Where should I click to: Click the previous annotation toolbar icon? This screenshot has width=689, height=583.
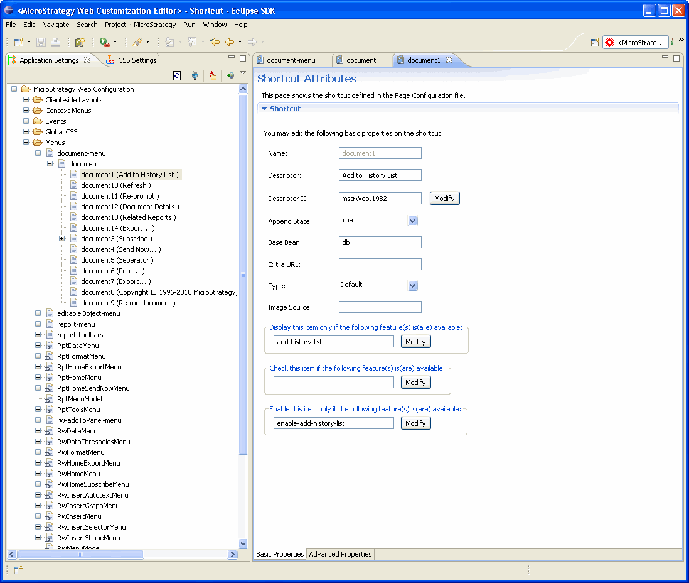click(x=192, y=42)
